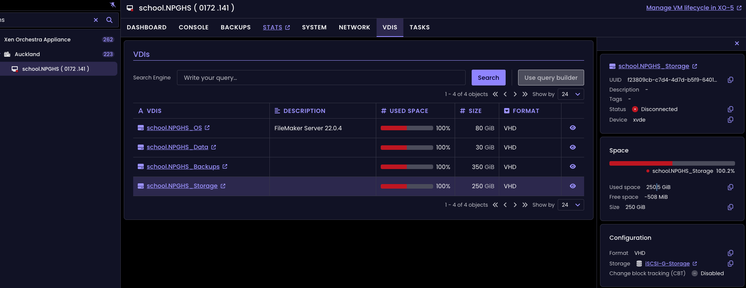Toggle eye icon for school.NPGHS_OS row
The image size is (746, 288).
[x=572, y=128]
